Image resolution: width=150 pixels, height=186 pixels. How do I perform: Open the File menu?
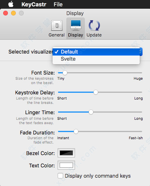pyautogui.click(x=58, y=4)
